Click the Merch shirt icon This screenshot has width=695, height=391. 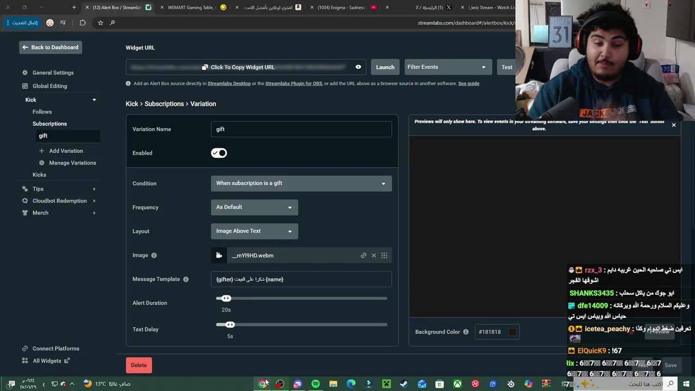coord(25,213)
